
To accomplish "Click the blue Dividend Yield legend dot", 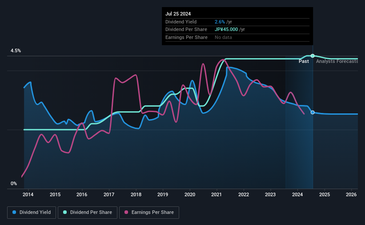I will (x=14, y=212).
